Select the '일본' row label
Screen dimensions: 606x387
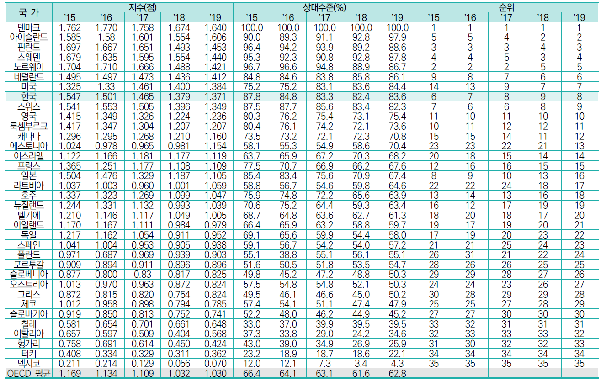tap(29, 176)
